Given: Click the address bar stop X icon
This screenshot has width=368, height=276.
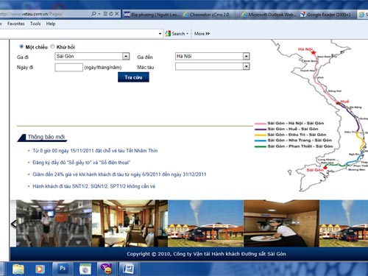Looking at the screenshot, I should pos(117,14).
